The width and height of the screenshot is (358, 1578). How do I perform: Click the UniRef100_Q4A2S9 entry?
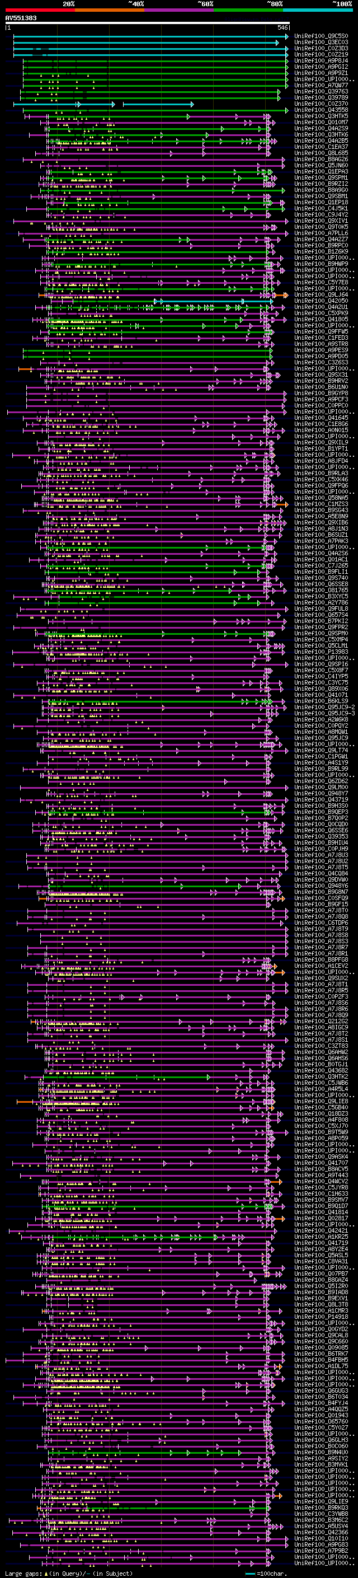[321, 129]
